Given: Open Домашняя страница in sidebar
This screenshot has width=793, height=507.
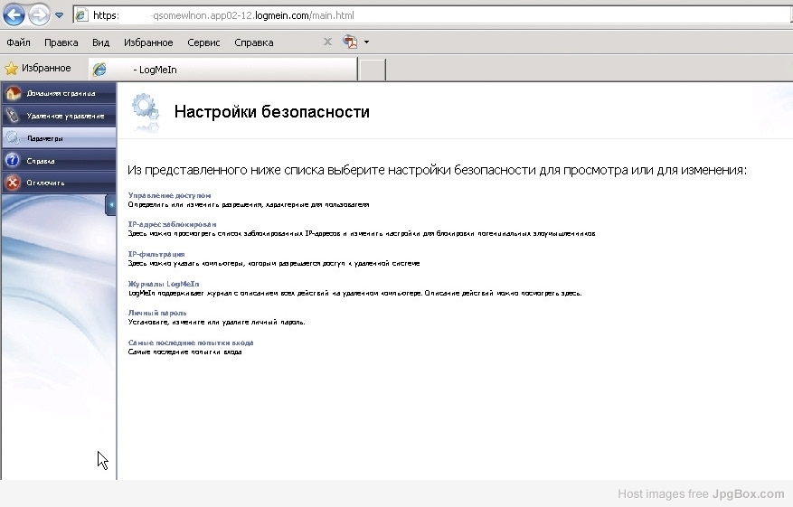Looking at the screenshot, I should (59, 93).
